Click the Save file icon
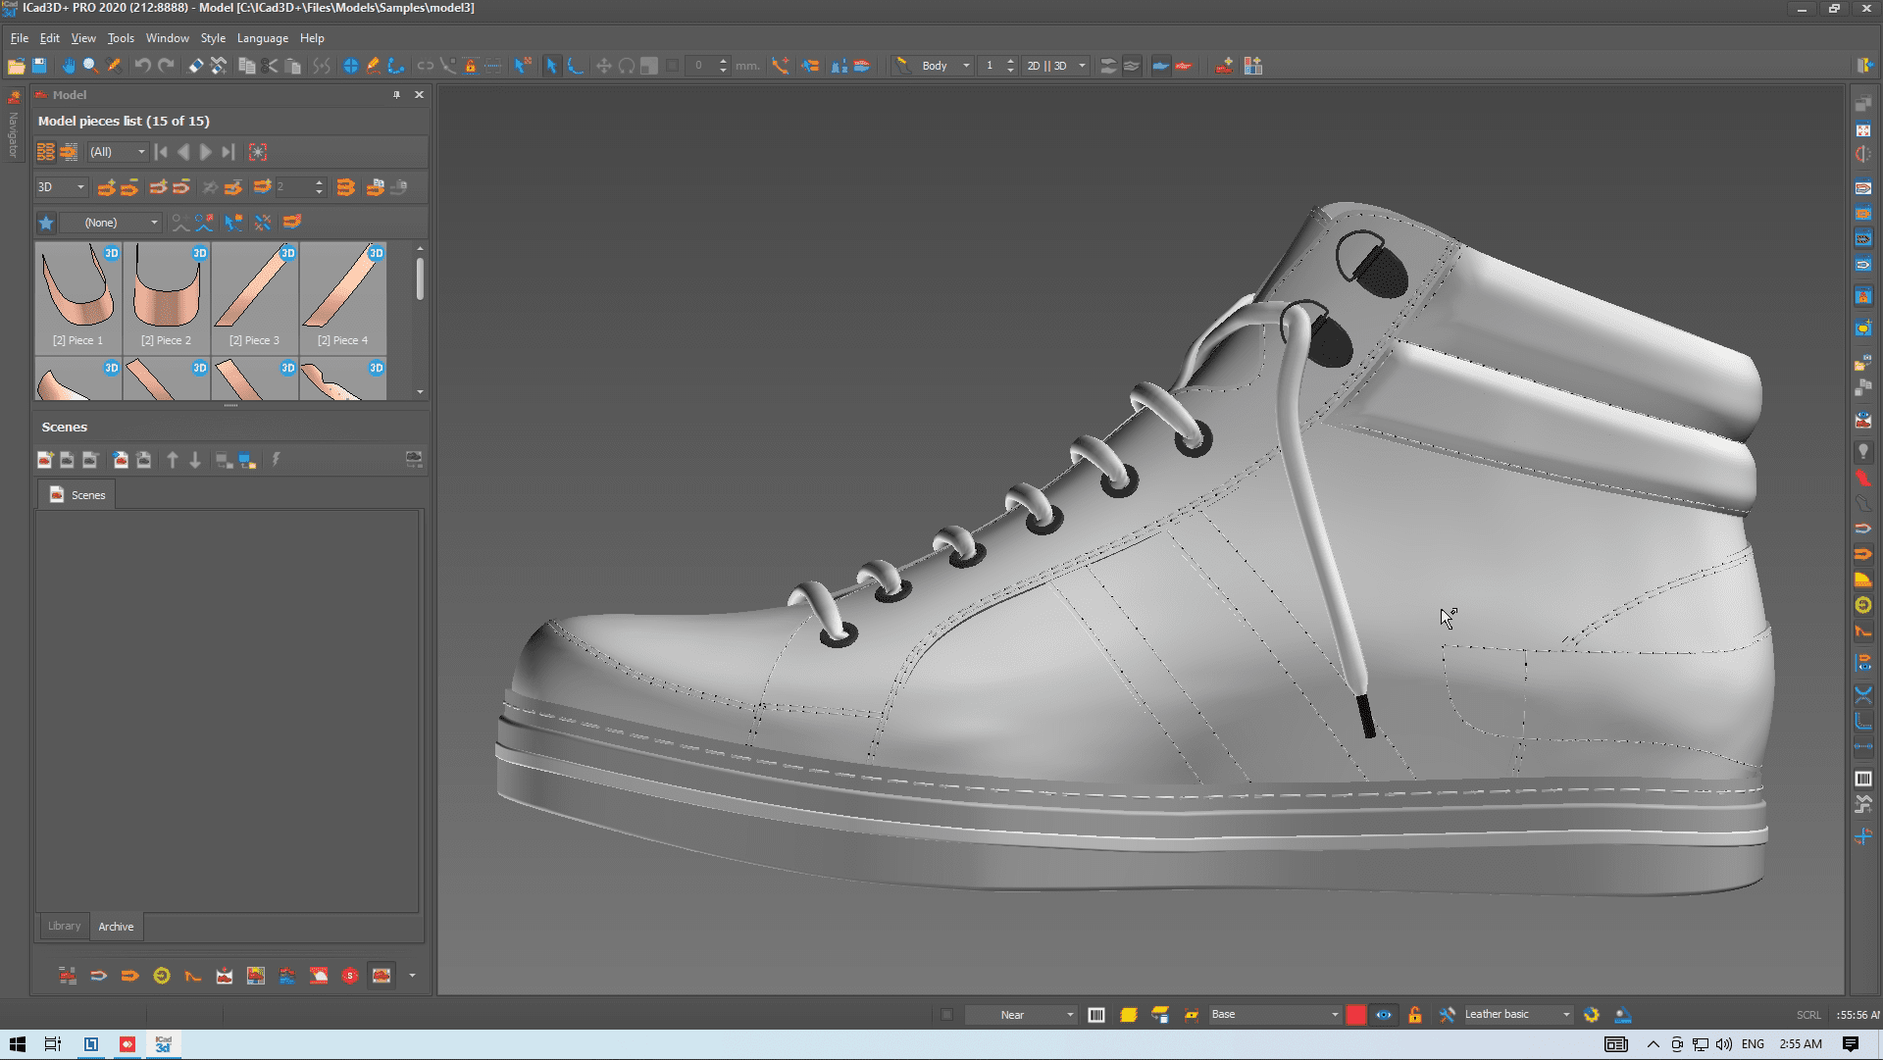The width and height of the screenshot is (1883, 1060). [x=39, y=66]
